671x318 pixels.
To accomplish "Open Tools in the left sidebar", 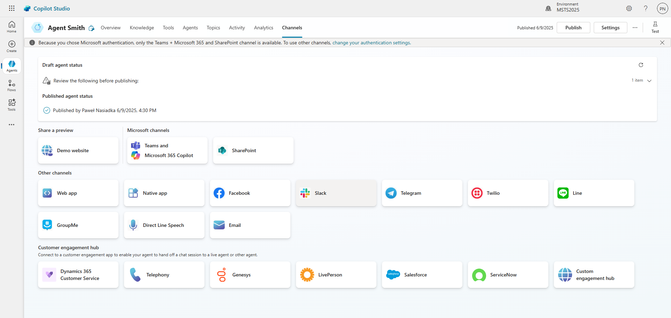I will click(12, 105).
